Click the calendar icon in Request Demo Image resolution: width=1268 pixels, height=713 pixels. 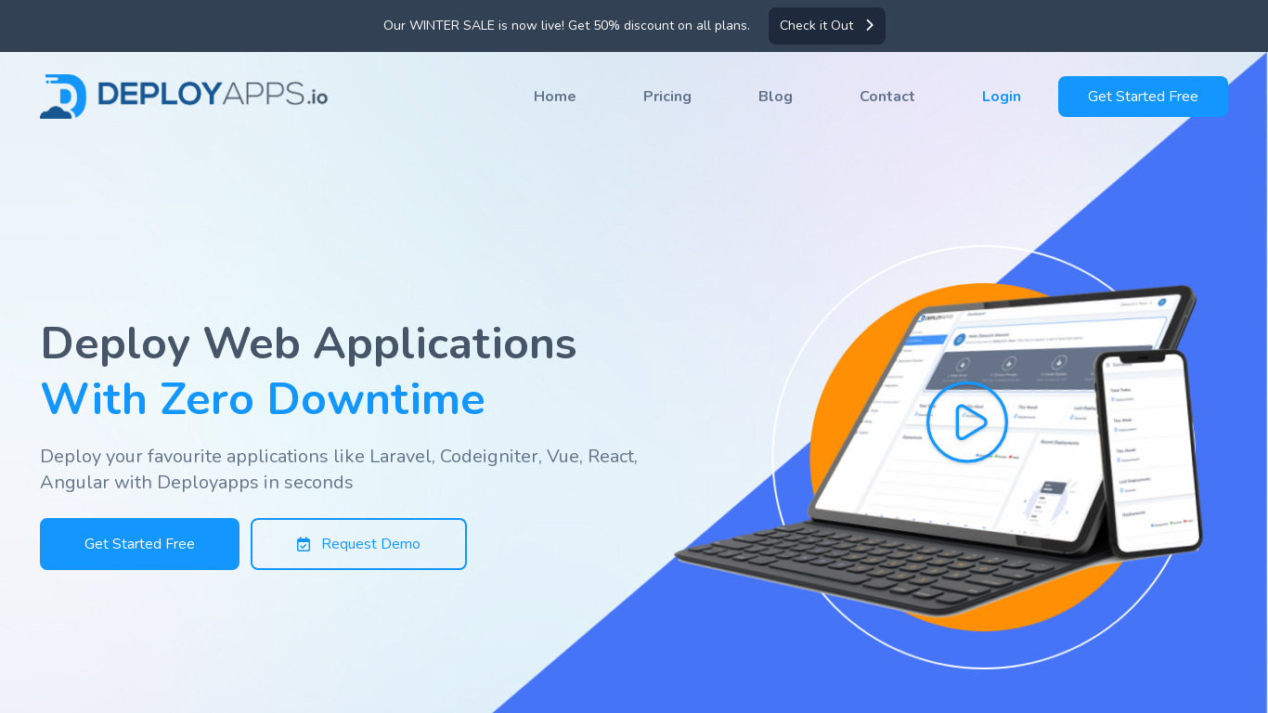(x=304, y=544)
